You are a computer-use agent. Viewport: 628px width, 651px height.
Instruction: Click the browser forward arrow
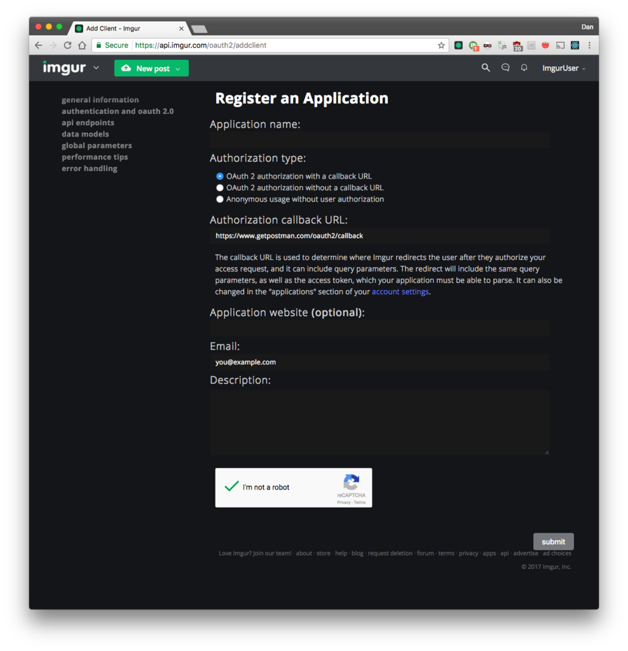coord(53,45)
